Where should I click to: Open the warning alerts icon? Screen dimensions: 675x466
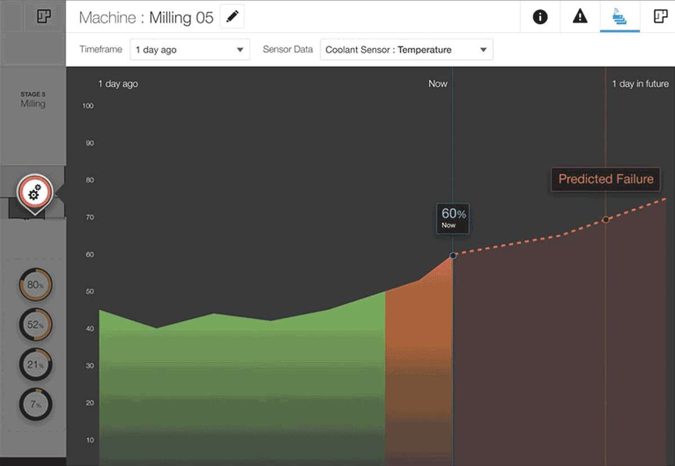580,17
